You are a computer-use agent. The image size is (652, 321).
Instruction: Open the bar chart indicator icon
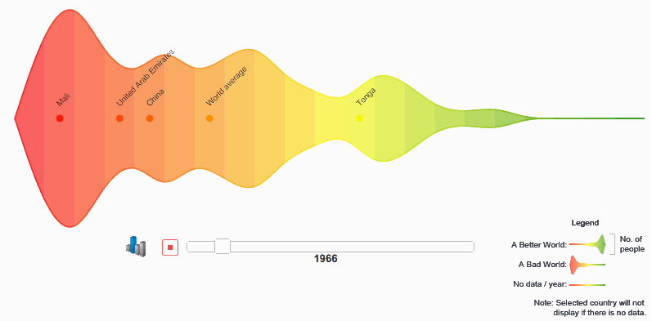pos(136,247)
